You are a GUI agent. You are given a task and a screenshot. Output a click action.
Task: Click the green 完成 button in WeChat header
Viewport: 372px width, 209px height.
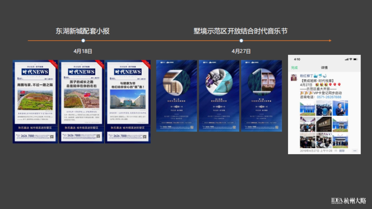(x=294, y=67)
